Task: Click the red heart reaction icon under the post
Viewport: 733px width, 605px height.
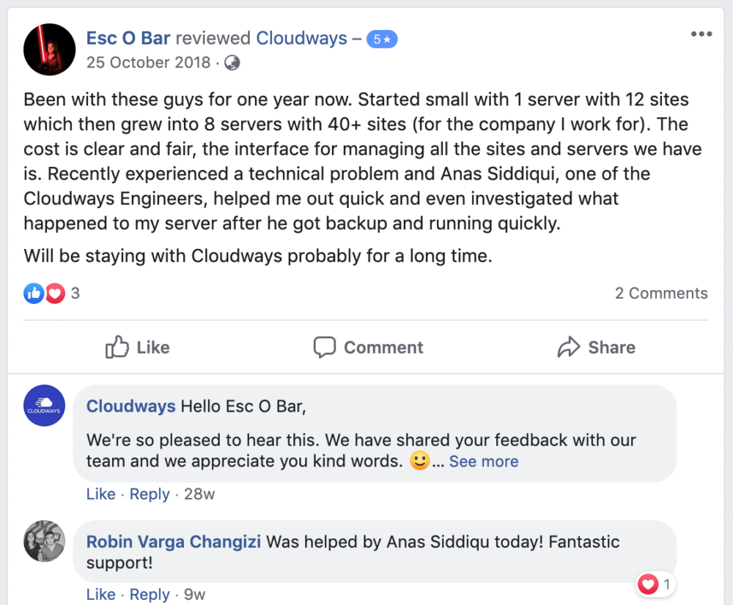Action: pyautogui.click(x=55, y=294)
